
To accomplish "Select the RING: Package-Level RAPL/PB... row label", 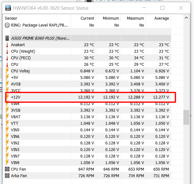I will tap(39, 25).
